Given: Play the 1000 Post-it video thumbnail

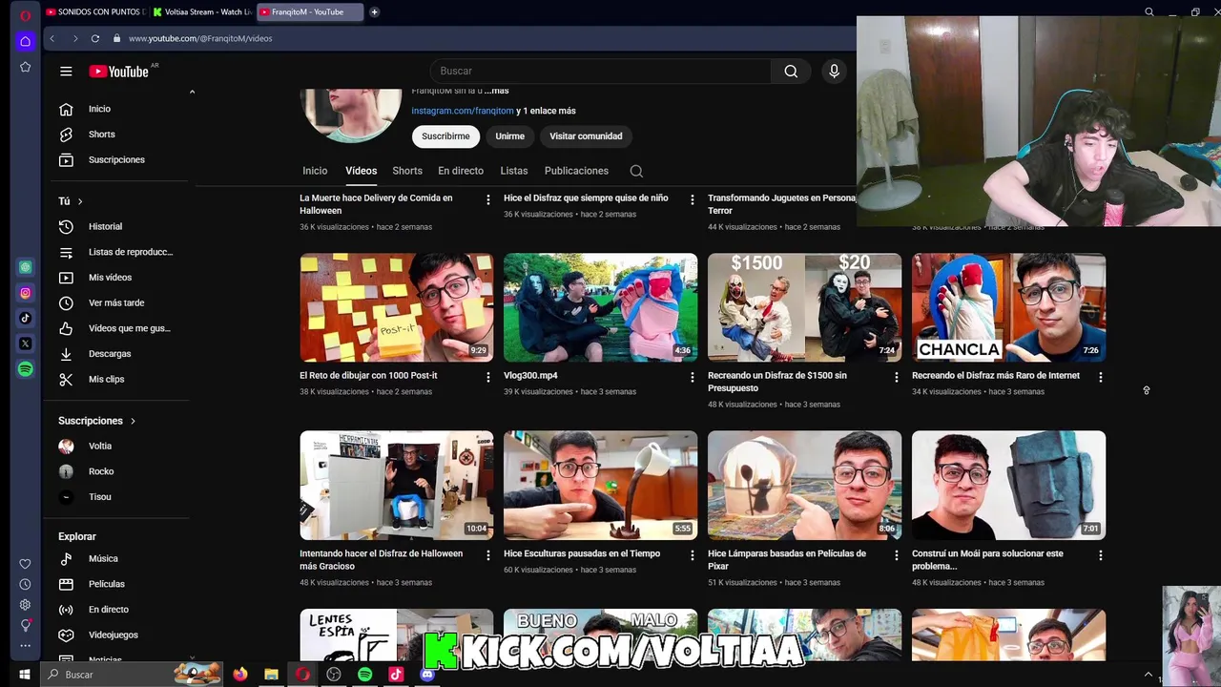Looking at the screenshot, I should pyautogui.click(x=397, y=307).
